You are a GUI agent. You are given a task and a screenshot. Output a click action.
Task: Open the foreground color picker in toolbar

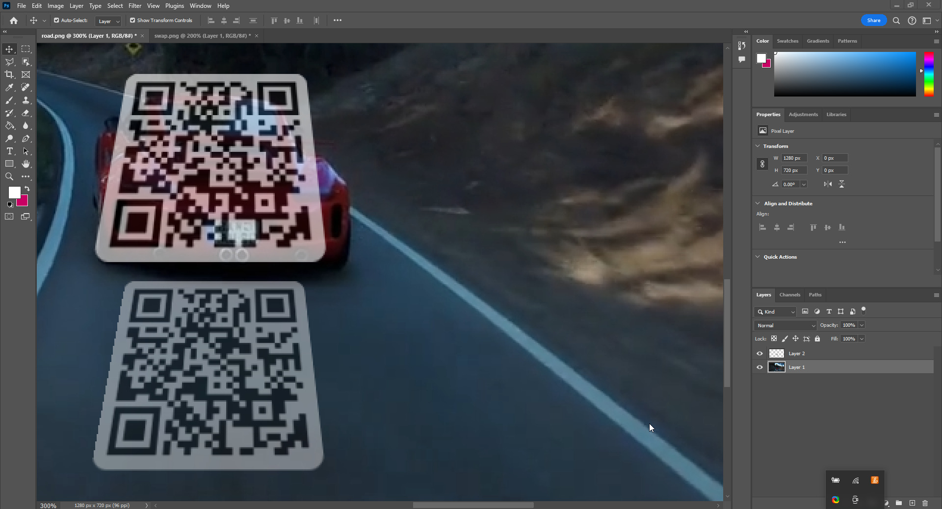click(14, 193)
